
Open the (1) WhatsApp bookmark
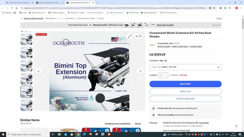click(132, 12)
